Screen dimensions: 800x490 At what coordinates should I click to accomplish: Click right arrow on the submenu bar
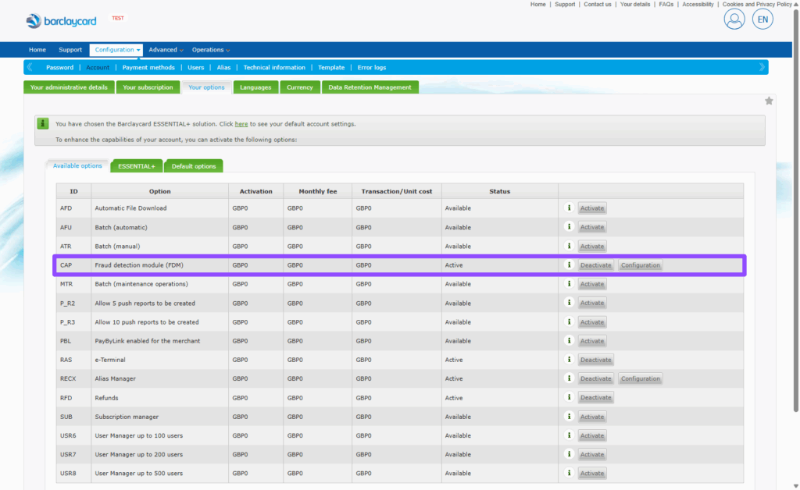tap(762, 67)
